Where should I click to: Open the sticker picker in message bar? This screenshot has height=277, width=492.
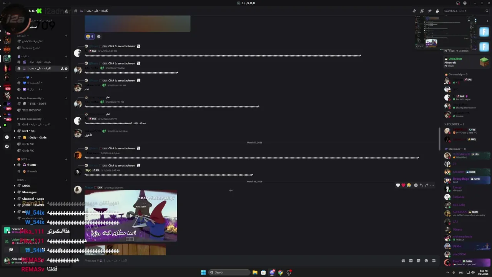click(418, 260)
